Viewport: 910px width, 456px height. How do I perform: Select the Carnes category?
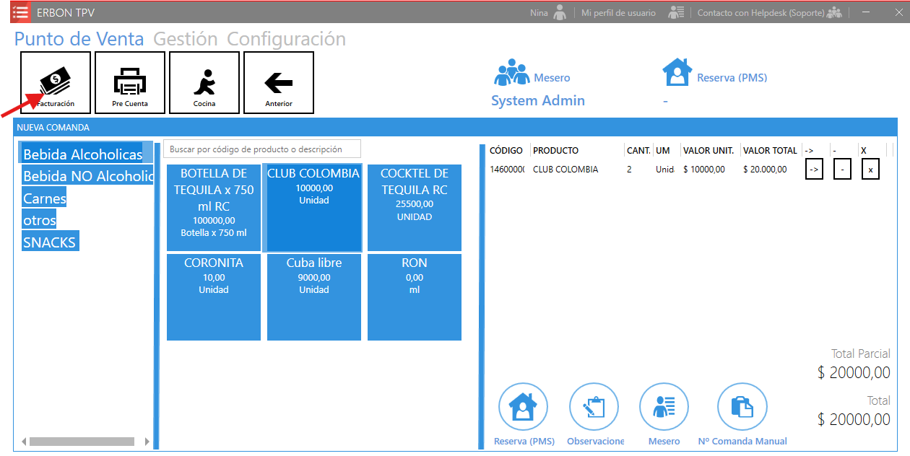click(x=45, y=198)
